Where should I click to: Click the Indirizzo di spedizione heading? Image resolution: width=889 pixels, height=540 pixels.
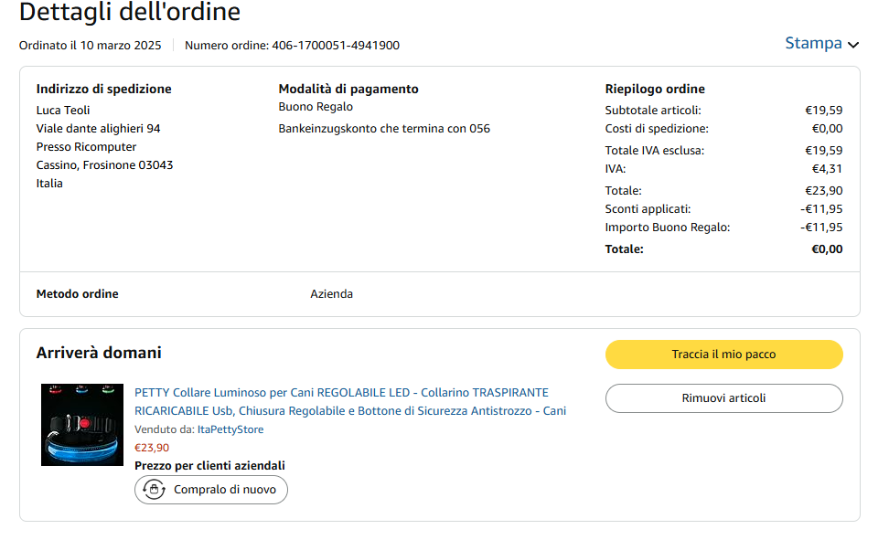pos(103,89)
